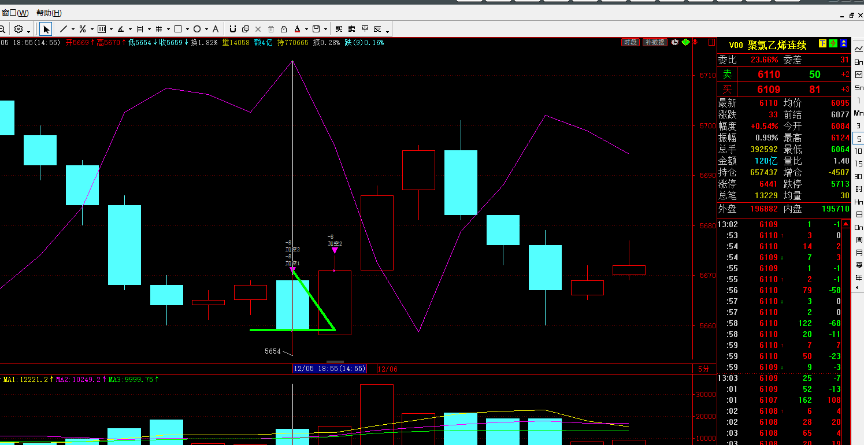Pick the line drawing tool

pyautogui.click(x=64, y=29)
